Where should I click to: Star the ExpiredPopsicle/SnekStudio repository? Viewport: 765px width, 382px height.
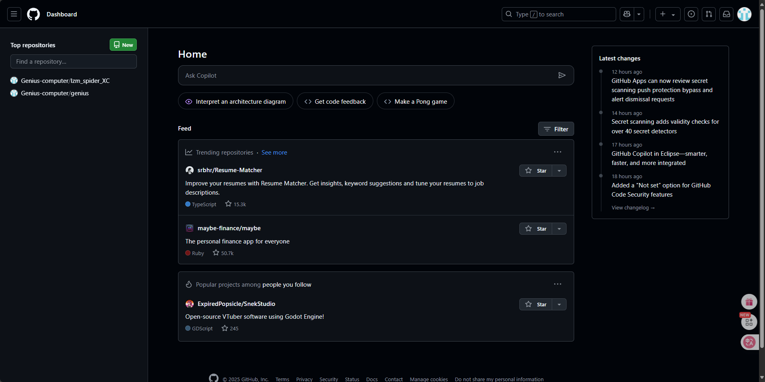point(536,304)
